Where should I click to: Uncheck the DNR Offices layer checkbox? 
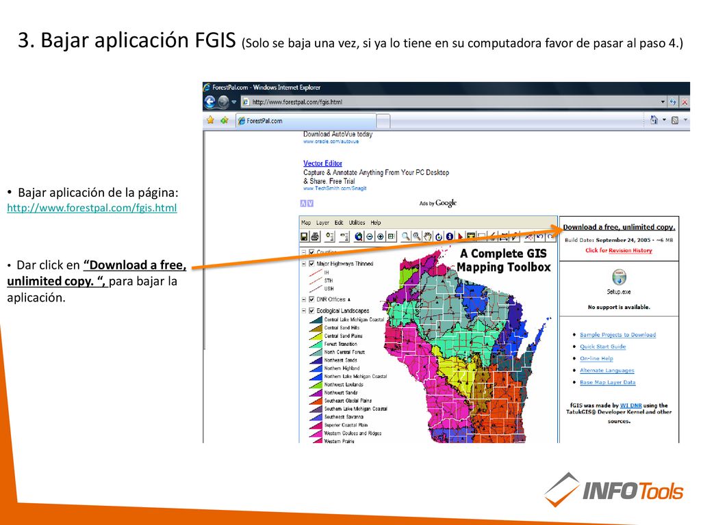tap(311, 299)
